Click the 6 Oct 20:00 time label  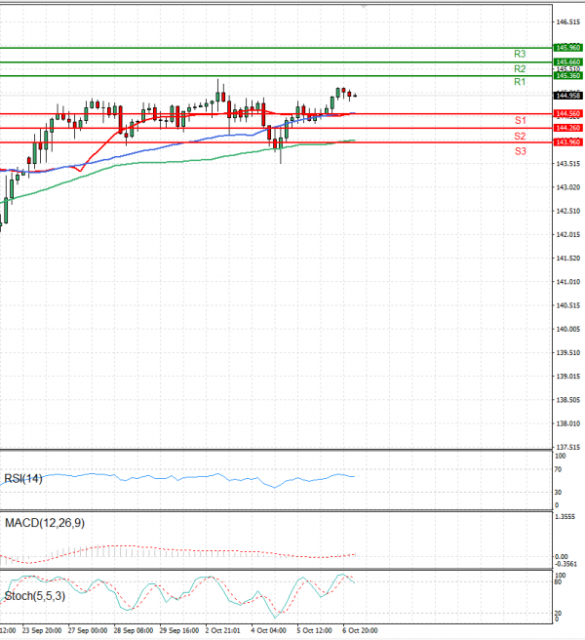360,630
